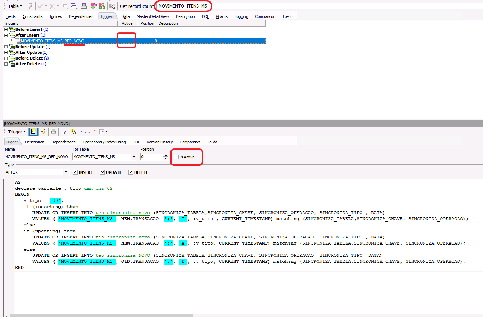Open dropdown arrow beside document list icon
The width and height of the screenshot is (483, 317).
coord(107,132)
